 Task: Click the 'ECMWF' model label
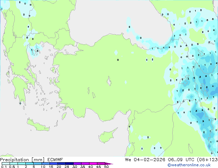pyautogui.click(x=55, y=160)
